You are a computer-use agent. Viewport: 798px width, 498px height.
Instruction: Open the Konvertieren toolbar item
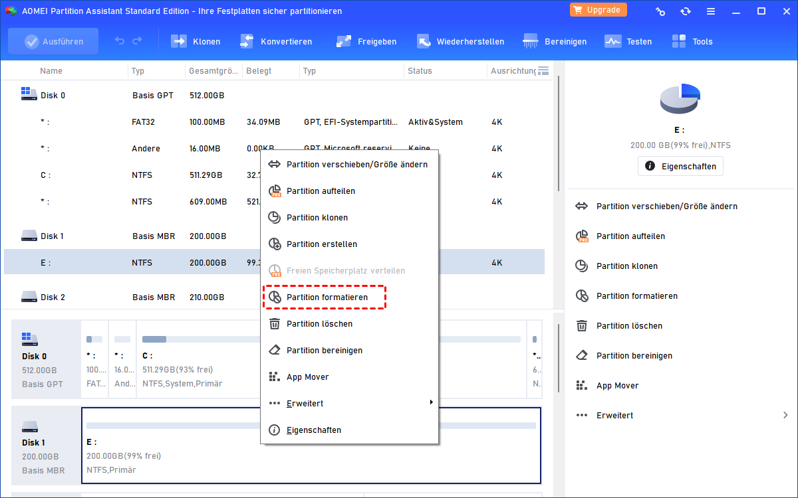point(275,41)
